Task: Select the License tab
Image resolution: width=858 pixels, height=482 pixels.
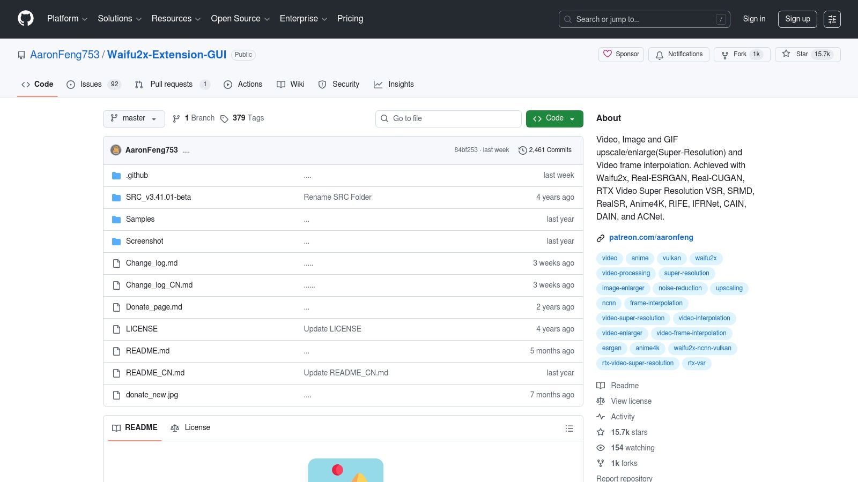Action: pos(190,427)
